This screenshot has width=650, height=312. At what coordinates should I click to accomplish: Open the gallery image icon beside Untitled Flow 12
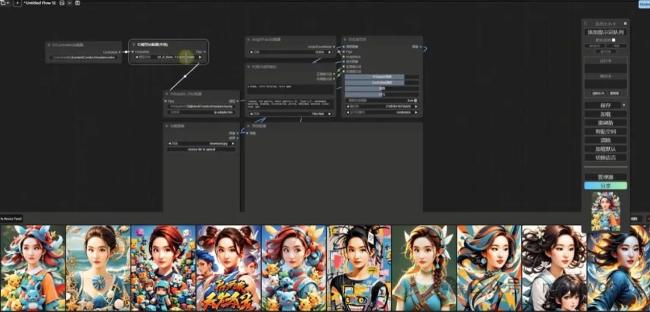pyautogui.click(x=62, y=3)
